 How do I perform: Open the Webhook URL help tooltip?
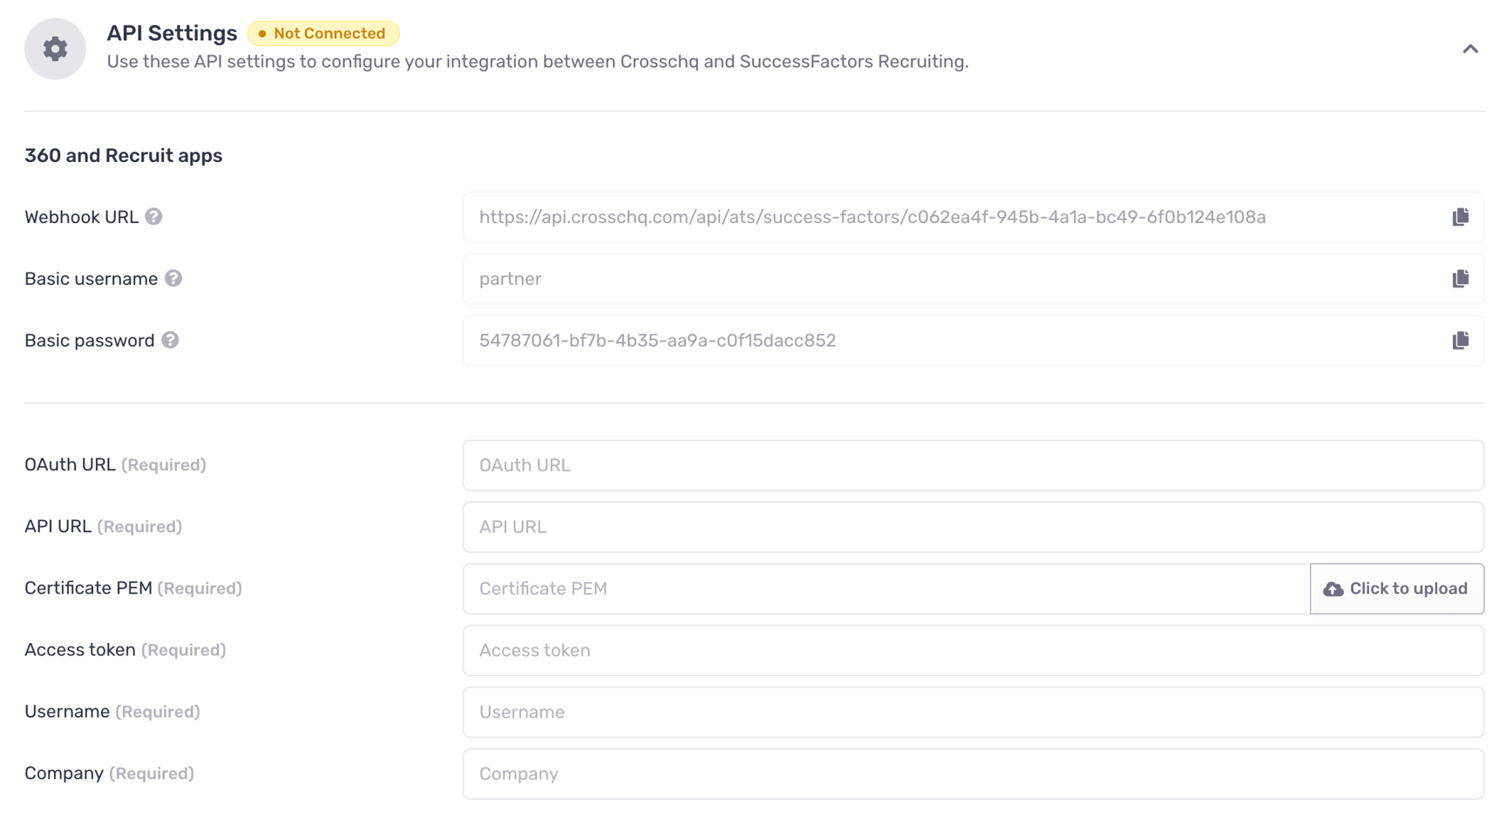pos(153,218)
